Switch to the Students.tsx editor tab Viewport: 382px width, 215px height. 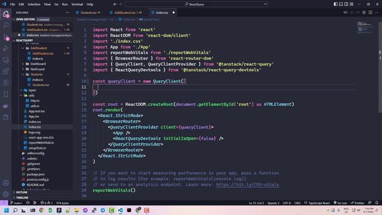coord(90,13)
